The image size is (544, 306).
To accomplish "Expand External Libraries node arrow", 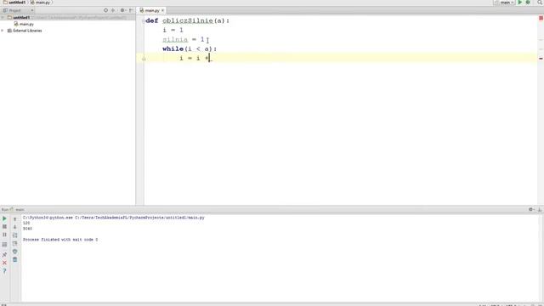I will [3, 31].
